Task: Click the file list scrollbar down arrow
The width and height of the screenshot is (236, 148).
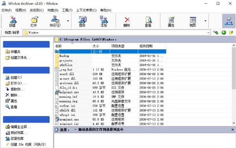Action: pyautogui.click(x=234, y=123)
